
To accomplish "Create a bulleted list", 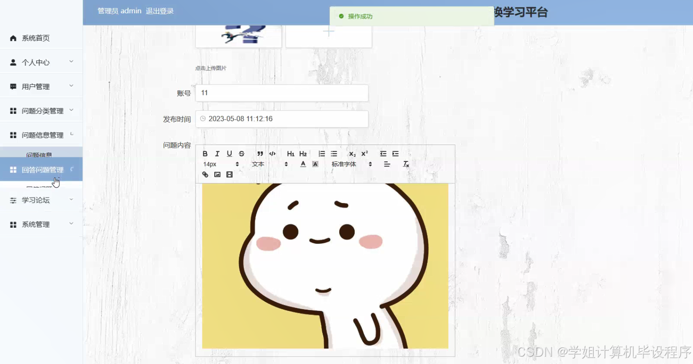I will pyautogui.click(x=334, y=154).
